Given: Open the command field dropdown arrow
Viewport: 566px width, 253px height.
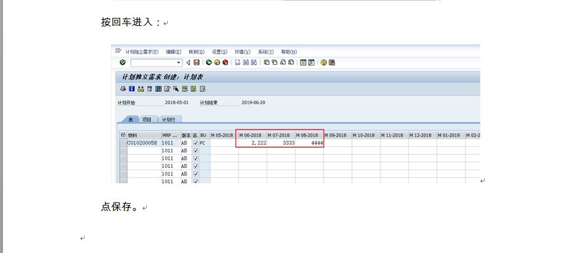Looking at the screenshot, I should click(x=178, y=62).
